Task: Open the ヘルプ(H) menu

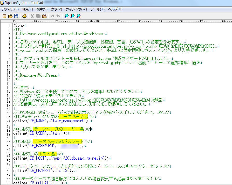Action: (x=115, y=9)
